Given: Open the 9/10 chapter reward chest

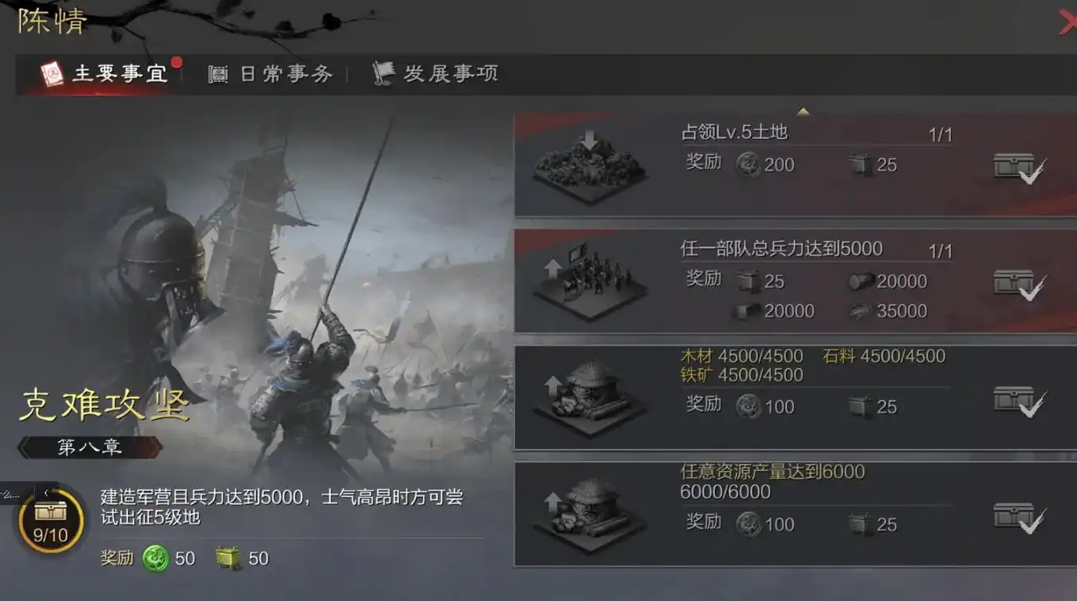Looking at the screenshot, I should tap(50, 520).
